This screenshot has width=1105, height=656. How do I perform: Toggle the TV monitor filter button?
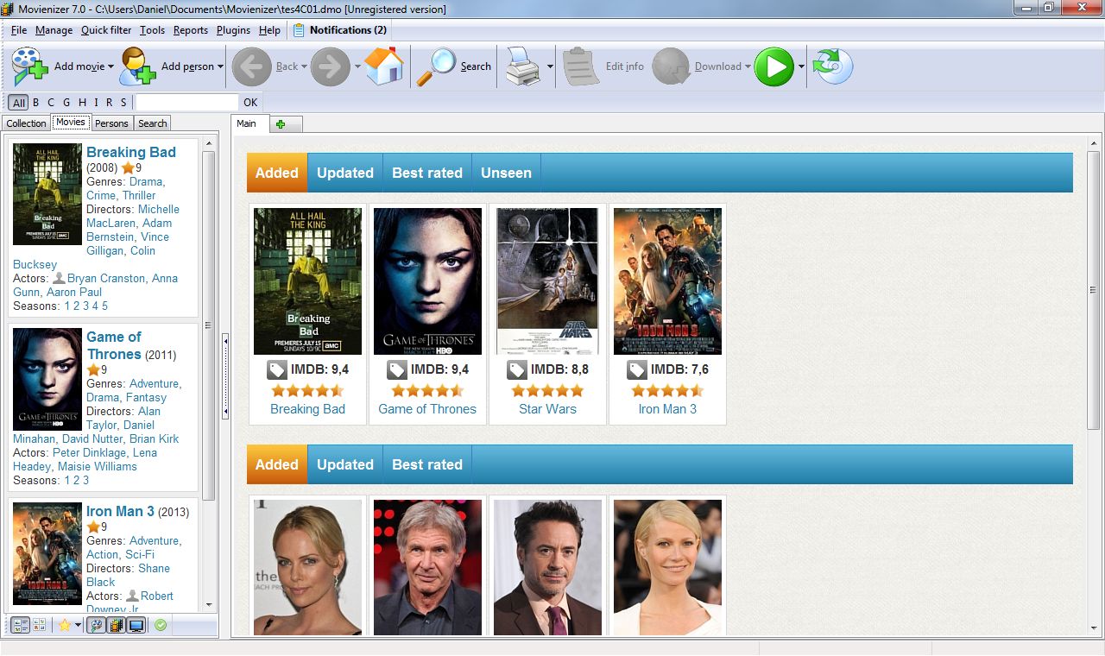click(x=136, y=625)
